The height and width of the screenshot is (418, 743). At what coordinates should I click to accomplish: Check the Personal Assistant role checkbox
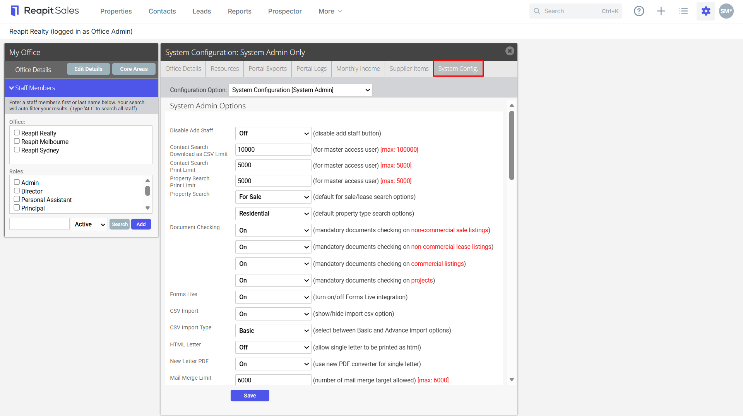point(17,199)
